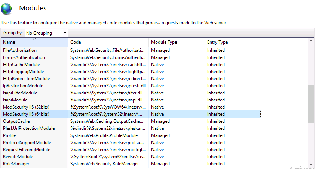Select the Profile module row
The height and width of the screenshot is (169, 316).
[x=131, y=135]
